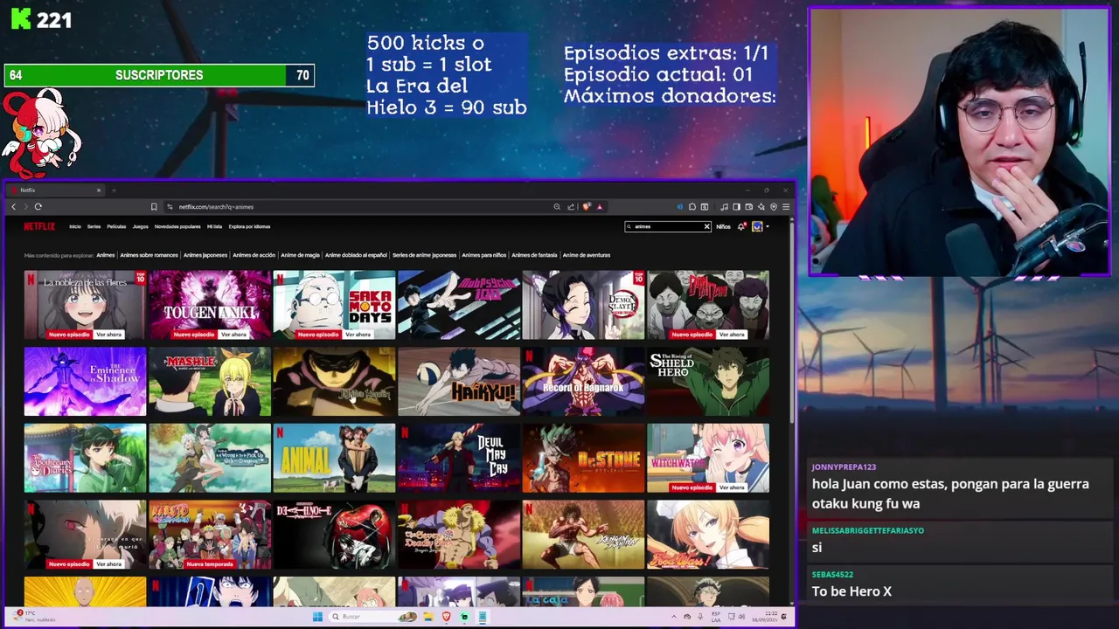Click 'Ver ahora' on Witch Watch thumbnail
The width and height of the screenshot is (1119, 629).
pos(732,487)
